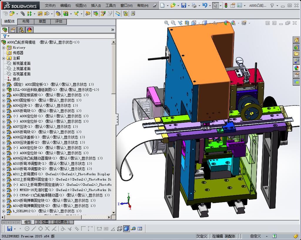Expand the A002固定板<1> tree node
This screenshot has width=301, height=240.
[4, 85]
